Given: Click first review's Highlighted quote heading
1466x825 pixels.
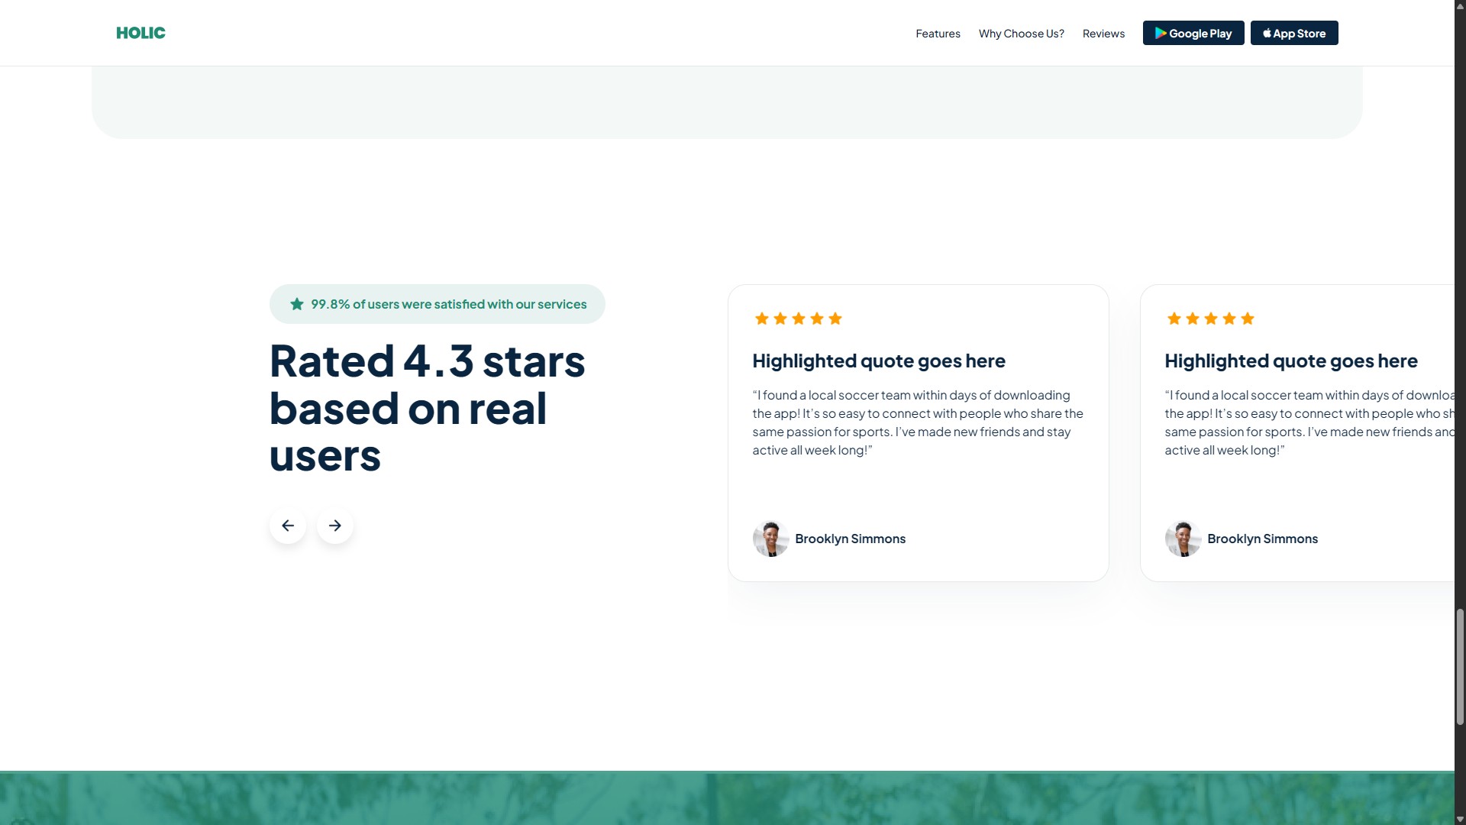Looking at the screenshot, I should click(878, 361).
